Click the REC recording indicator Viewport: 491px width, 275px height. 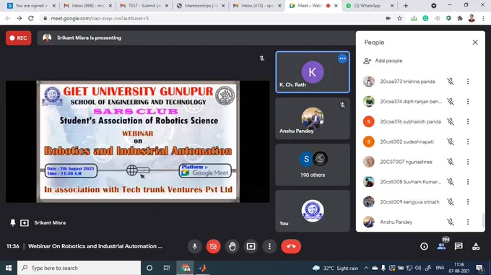[x=19, y=38]
